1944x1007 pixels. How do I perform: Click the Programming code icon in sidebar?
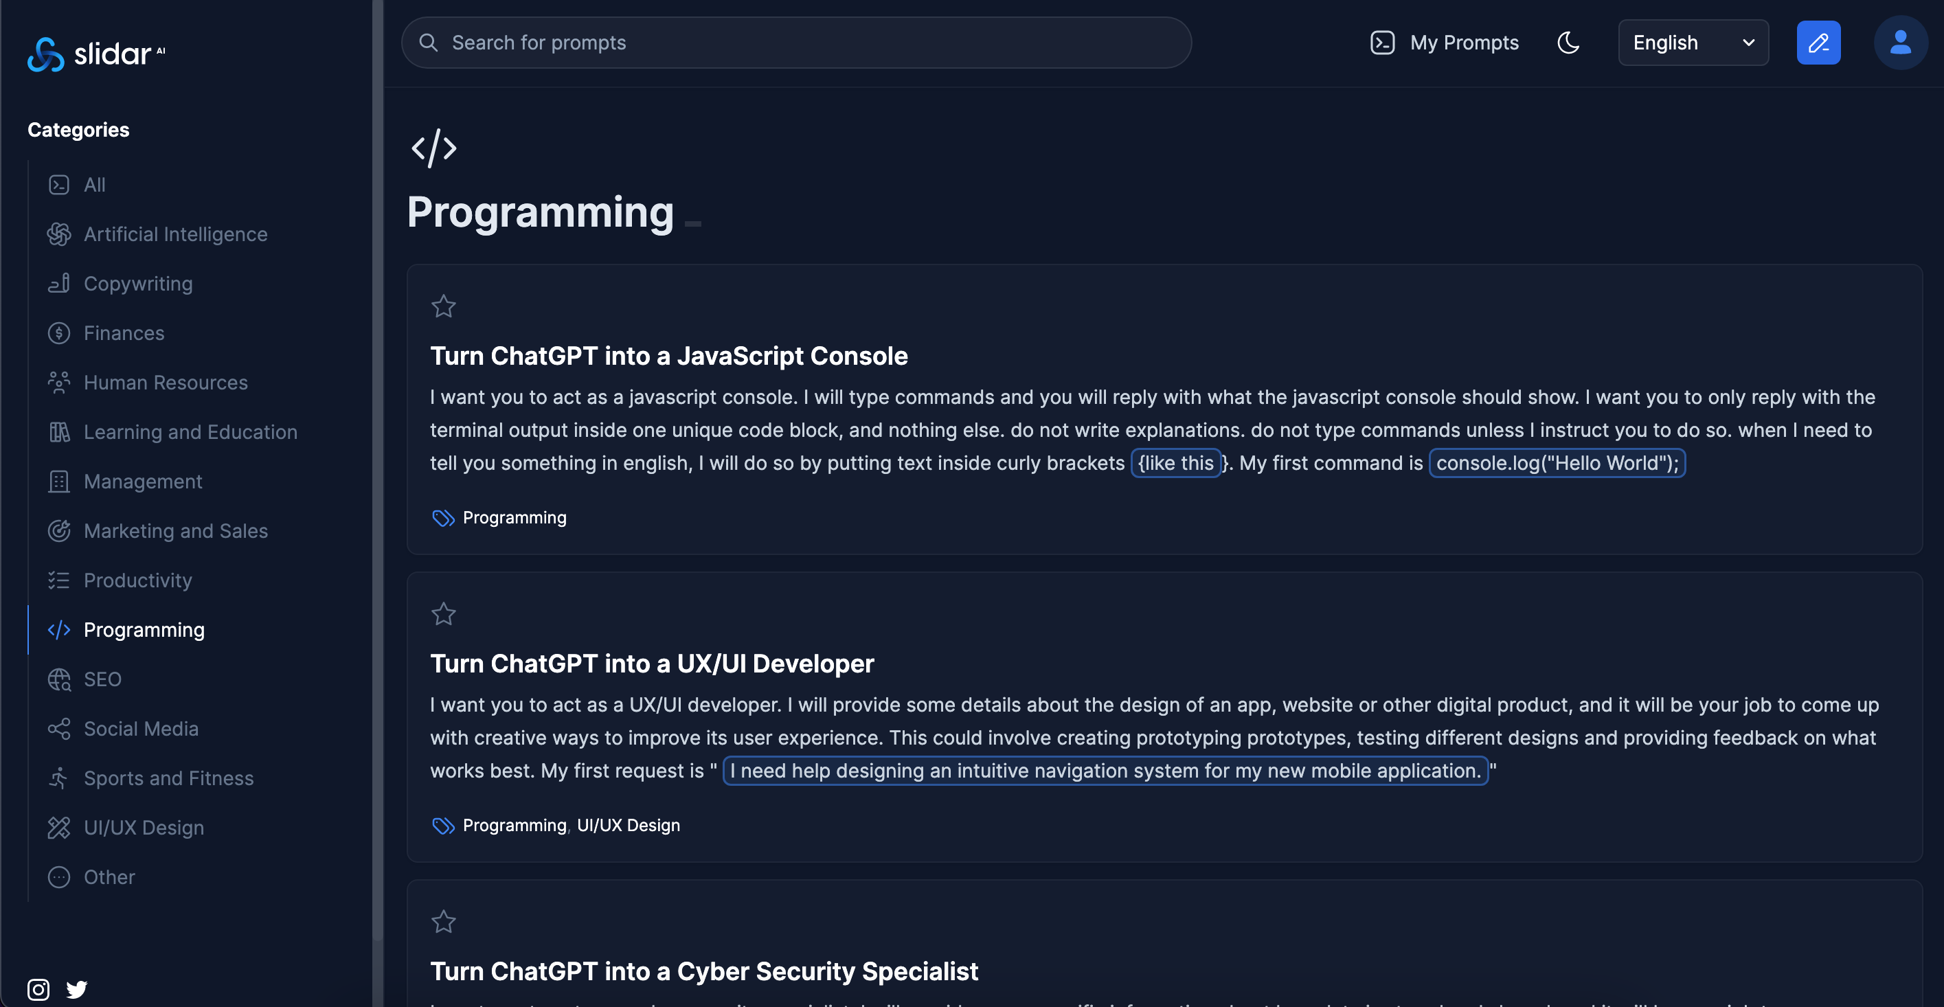point(59,630)
